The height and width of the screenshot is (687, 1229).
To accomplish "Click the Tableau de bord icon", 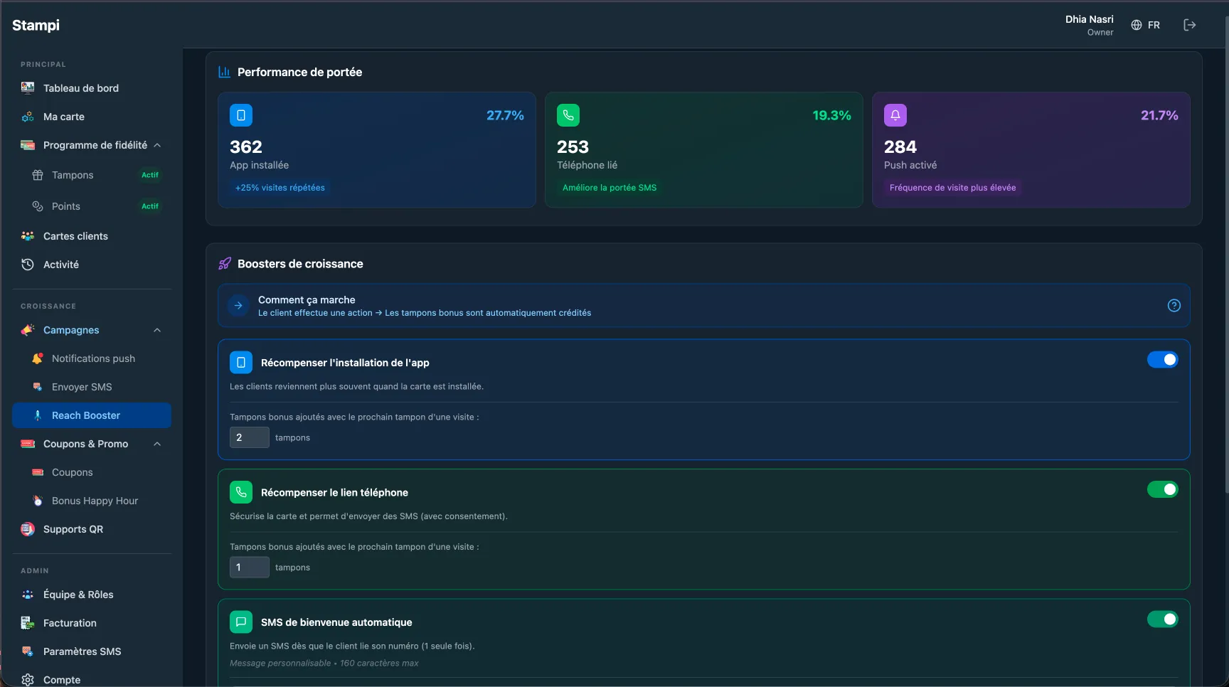I will tap(28, 88).
